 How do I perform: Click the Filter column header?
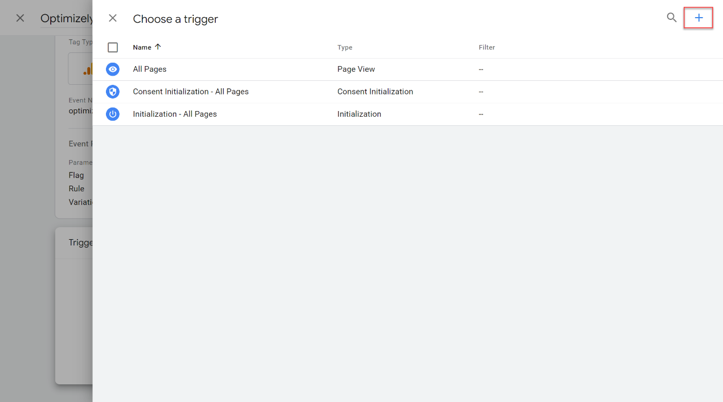487,47
